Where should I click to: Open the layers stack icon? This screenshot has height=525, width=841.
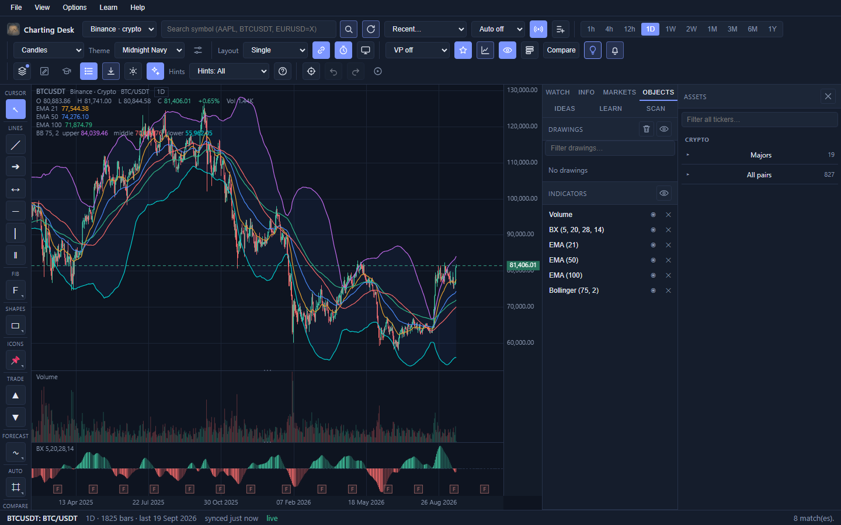[x=22, y=71]
